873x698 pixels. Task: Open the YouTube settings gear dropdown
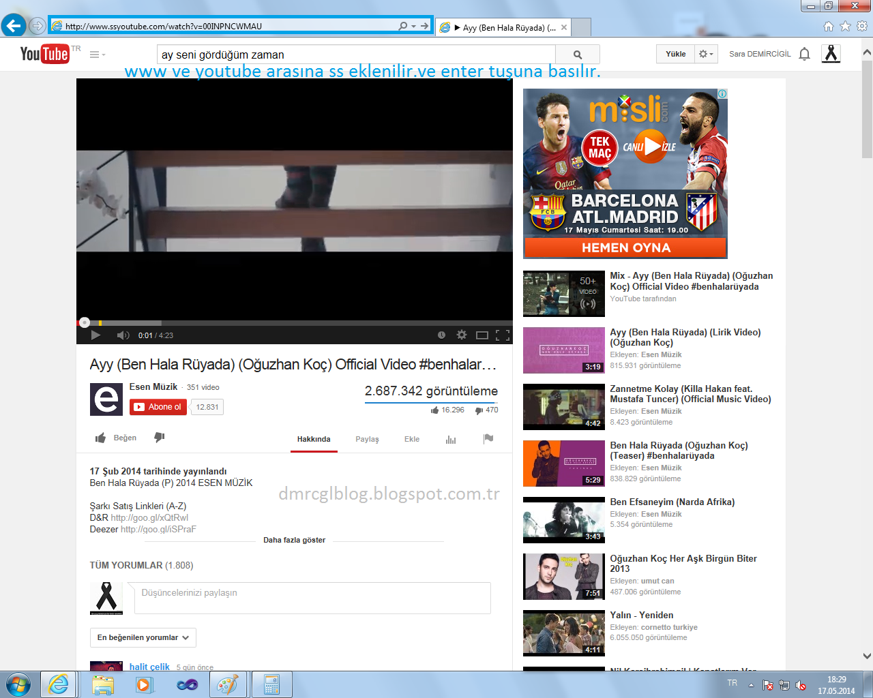[707, 54]
